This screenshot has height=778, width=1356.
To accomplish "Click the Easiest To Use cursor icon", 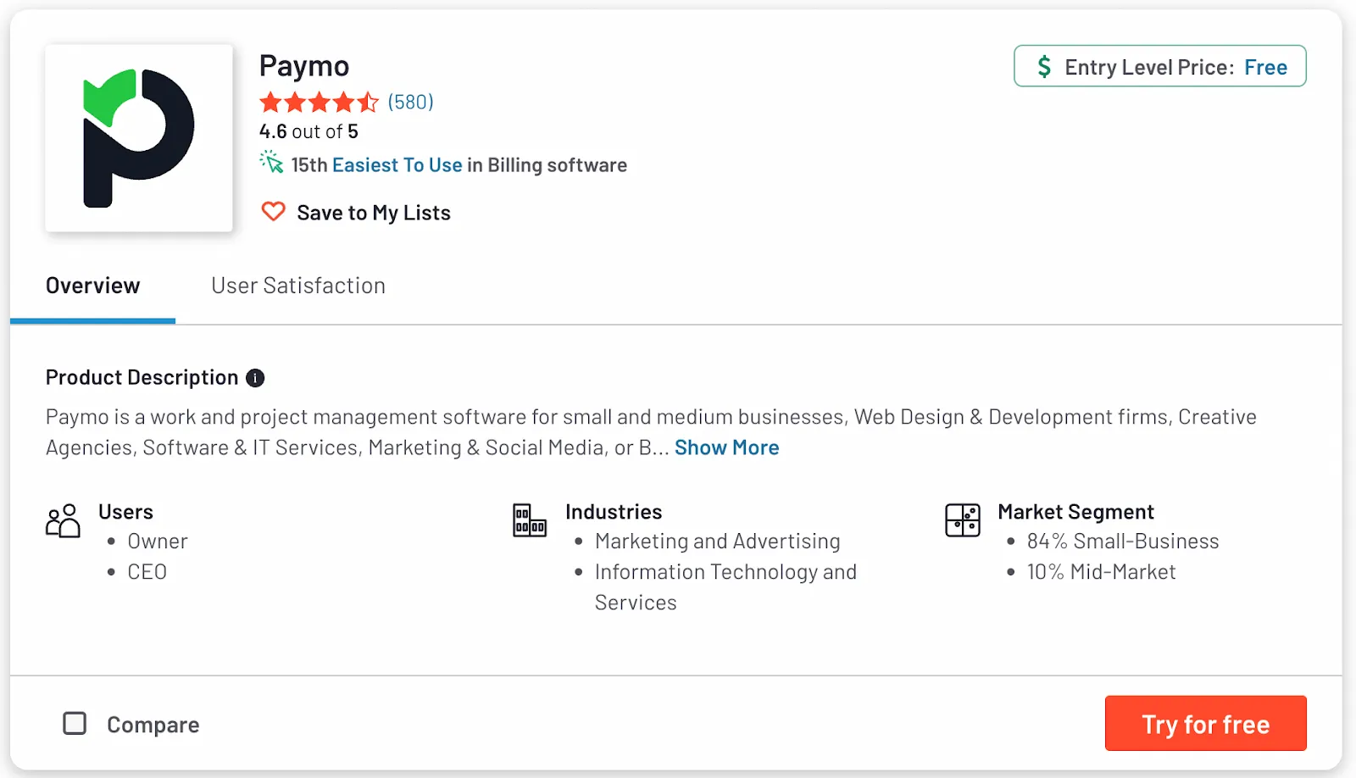I will [271, 162].
